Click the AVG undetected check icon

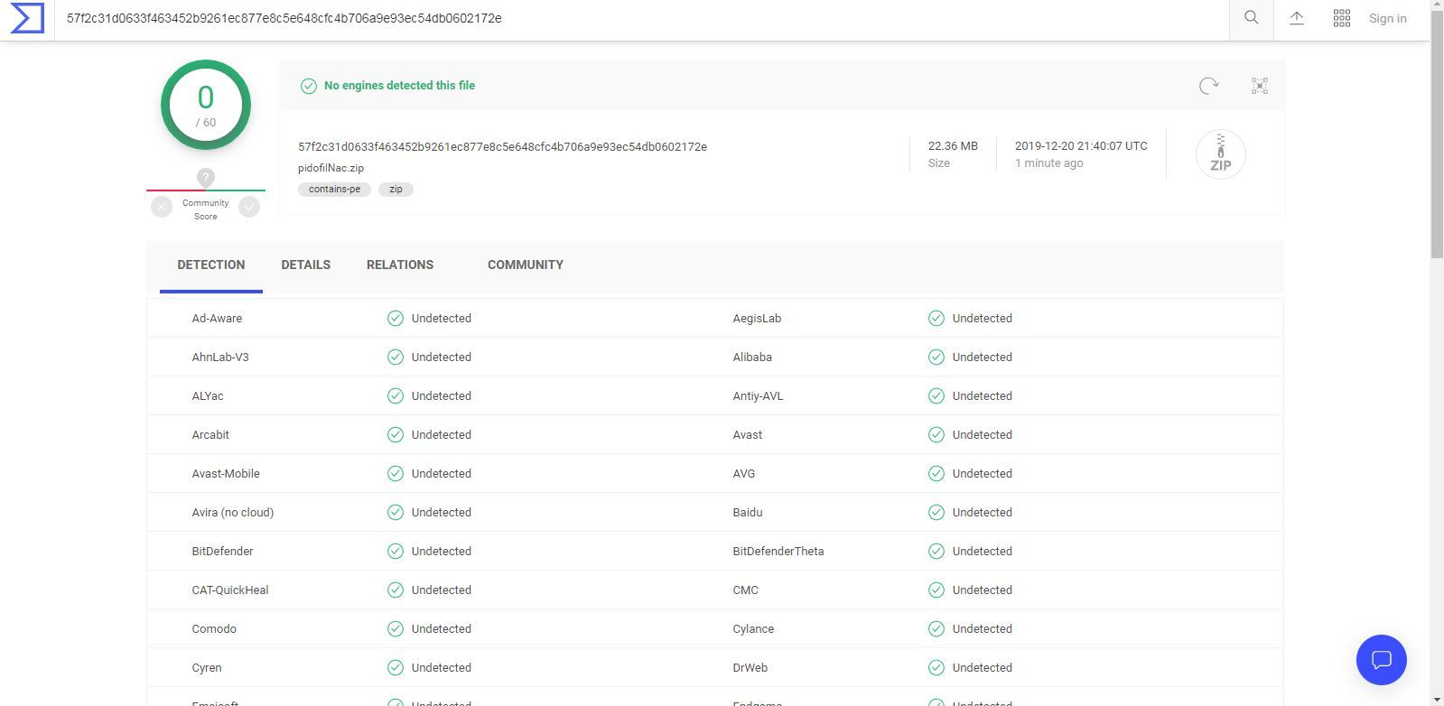(936, 474)
